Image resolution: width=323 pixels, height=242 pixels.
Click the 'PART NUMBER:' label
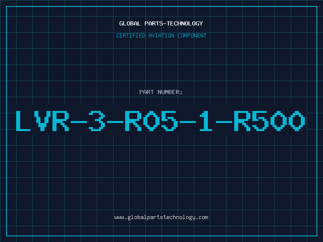(x=161, y=92)
